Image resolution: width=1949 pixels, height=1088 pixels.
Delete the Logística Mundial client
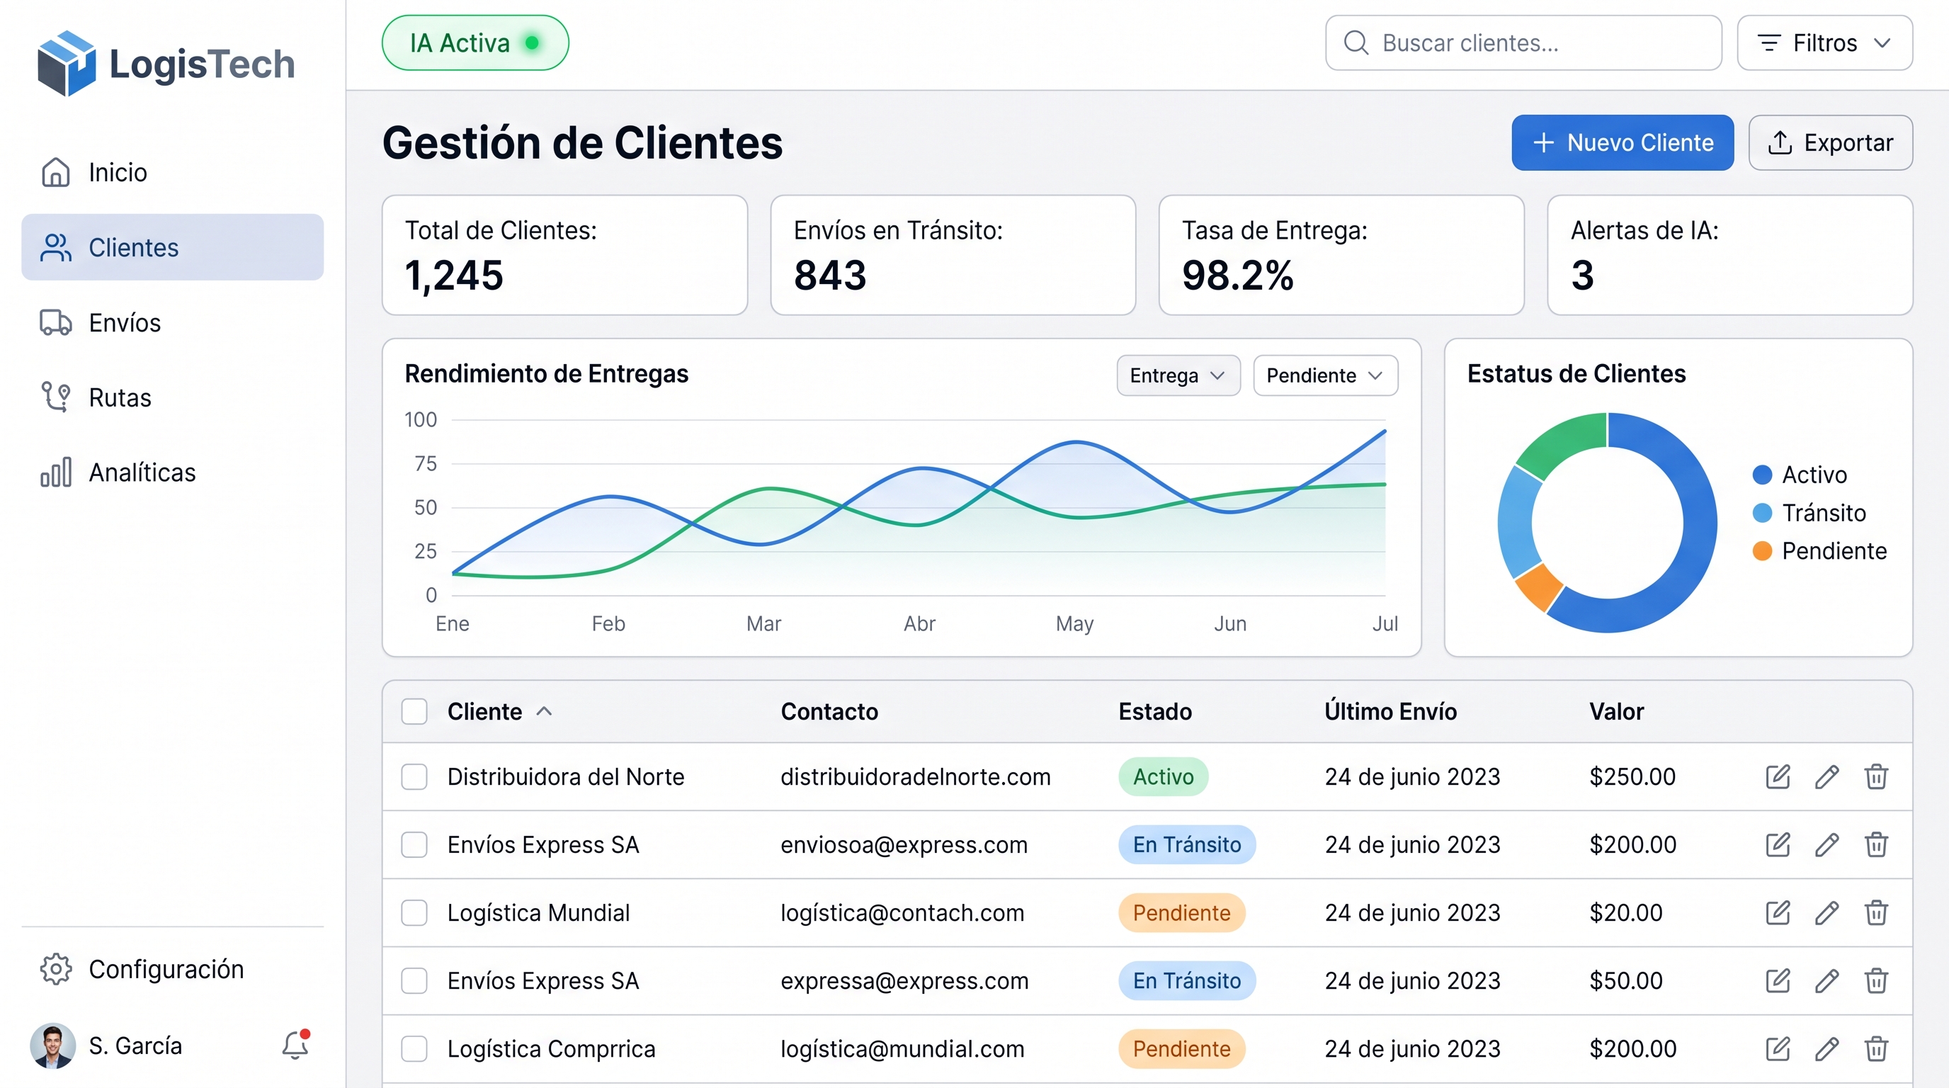1875,912
